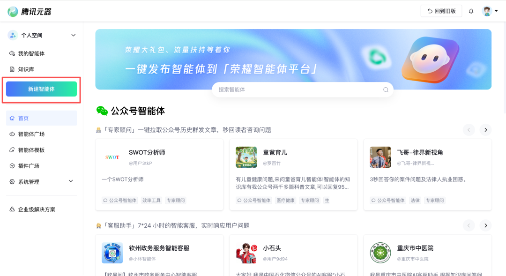The height and width of the screenshot is (276, 506).
Task: Open the notification bell icon
Action: tap(471, 10)
